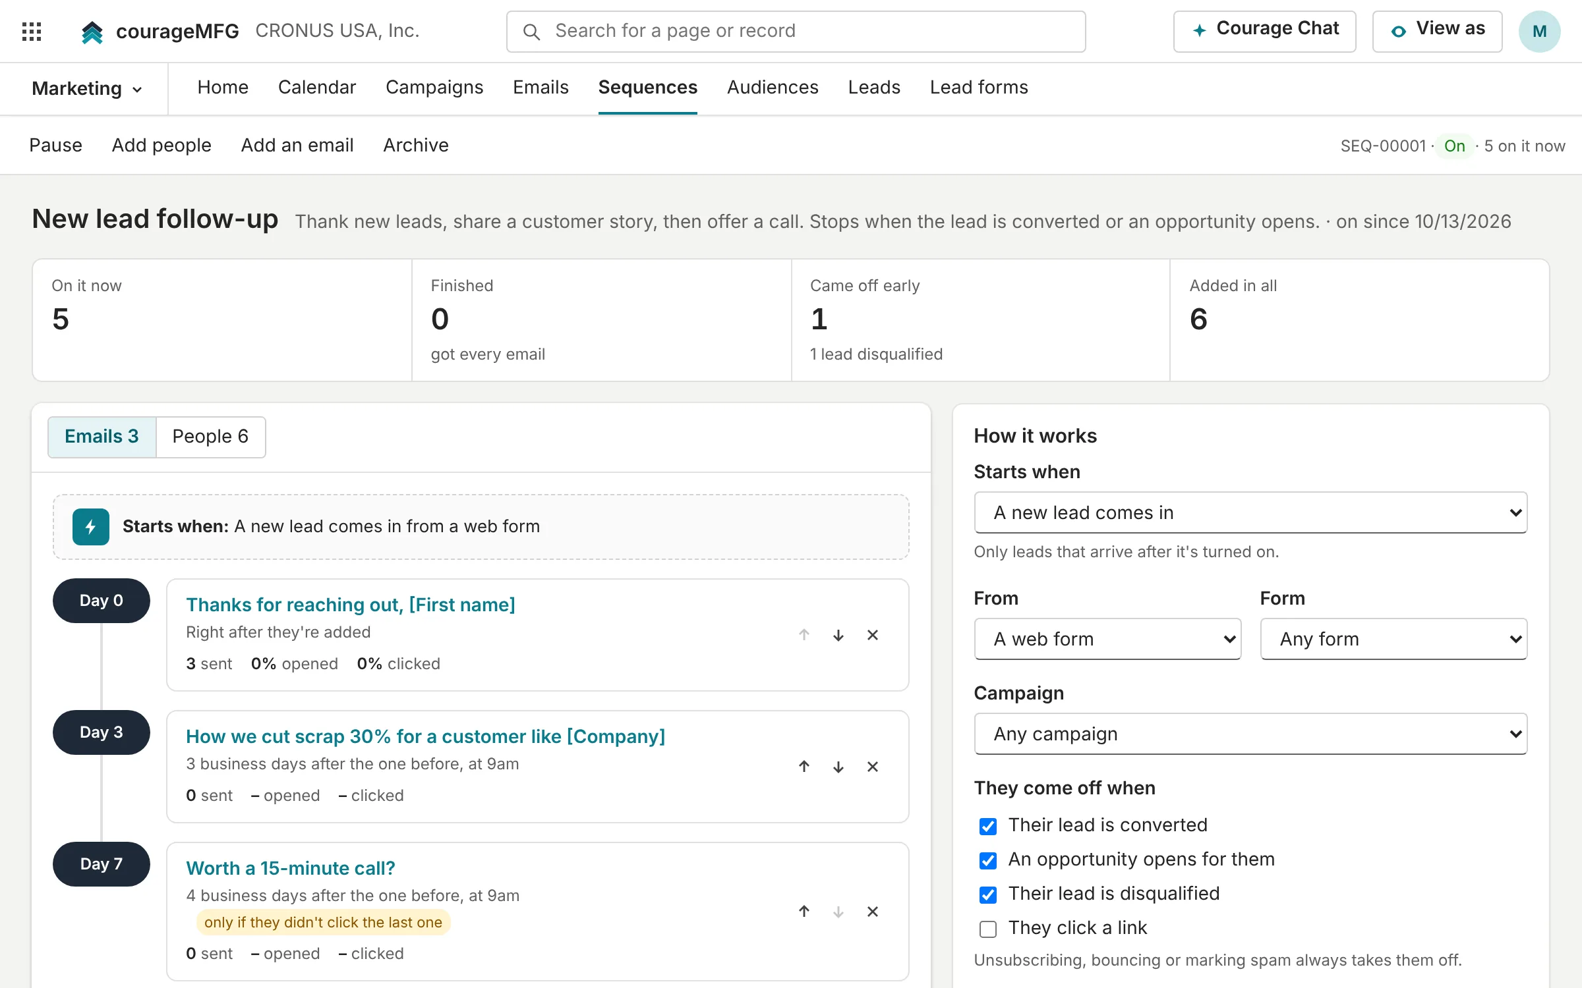This screenshot has height=988, width=1582.
Task: Open the How we cut scrap 30% email
Action: pyautogui.click(x=426, y=736)
